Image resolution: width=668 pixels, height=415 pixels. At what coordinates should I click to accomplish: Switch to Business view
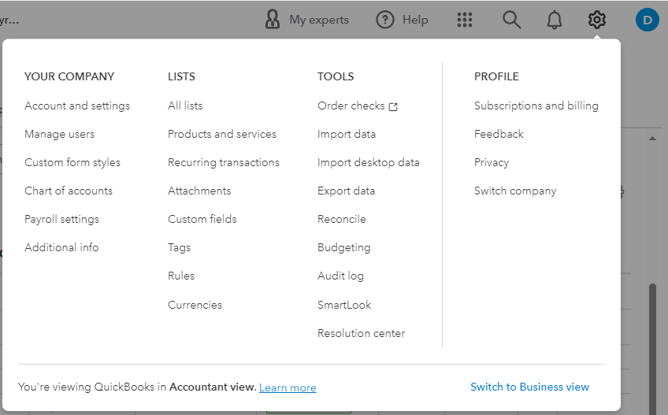click(529, 387)
